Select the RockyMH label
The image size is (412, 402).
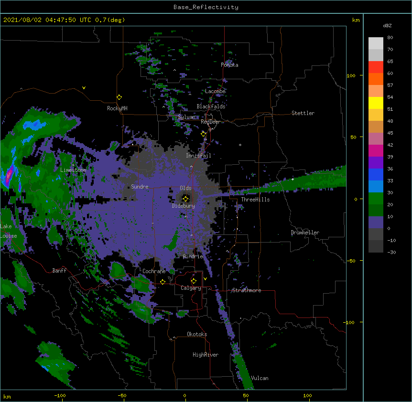(x=117, y=108)
